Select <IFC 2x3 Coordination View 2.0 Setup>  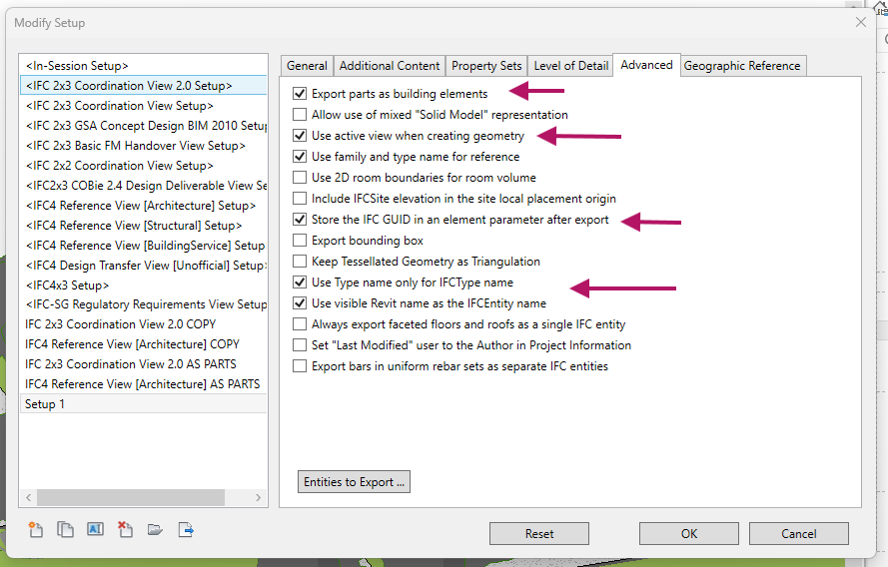click(143, 86)
